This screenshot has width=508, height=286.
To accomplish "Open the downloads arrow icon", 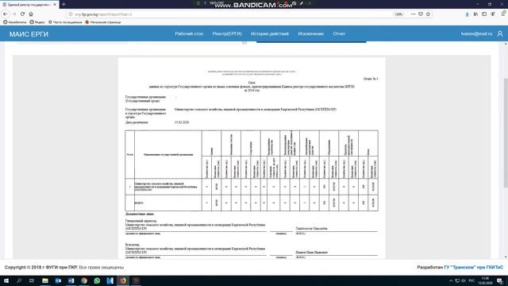I will click(467, 14).
